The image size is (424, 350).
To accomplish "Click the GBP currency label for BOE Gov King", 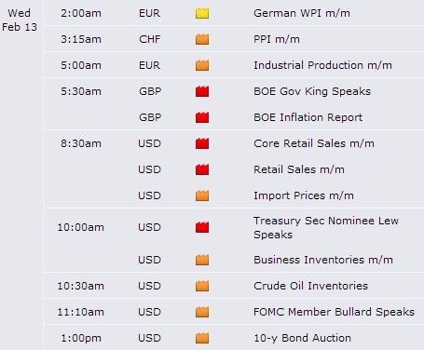I will pos(150,91).
